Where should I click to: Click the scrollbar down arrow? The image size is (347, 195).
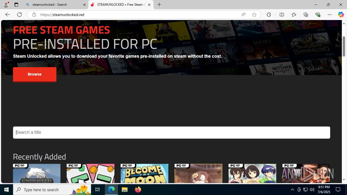point(344,180)
